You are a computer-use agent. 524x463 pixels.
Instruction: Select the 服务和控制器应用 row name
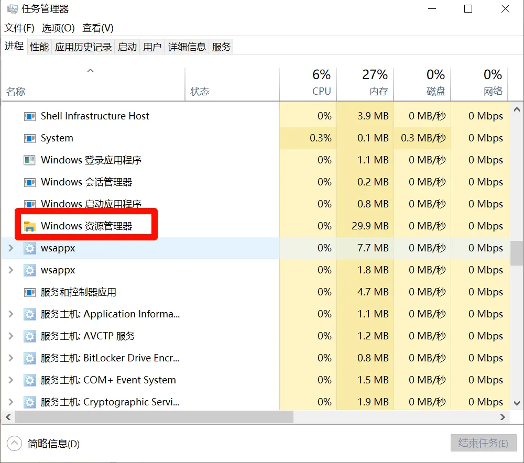pyautogui.click(x=78, y=292)
